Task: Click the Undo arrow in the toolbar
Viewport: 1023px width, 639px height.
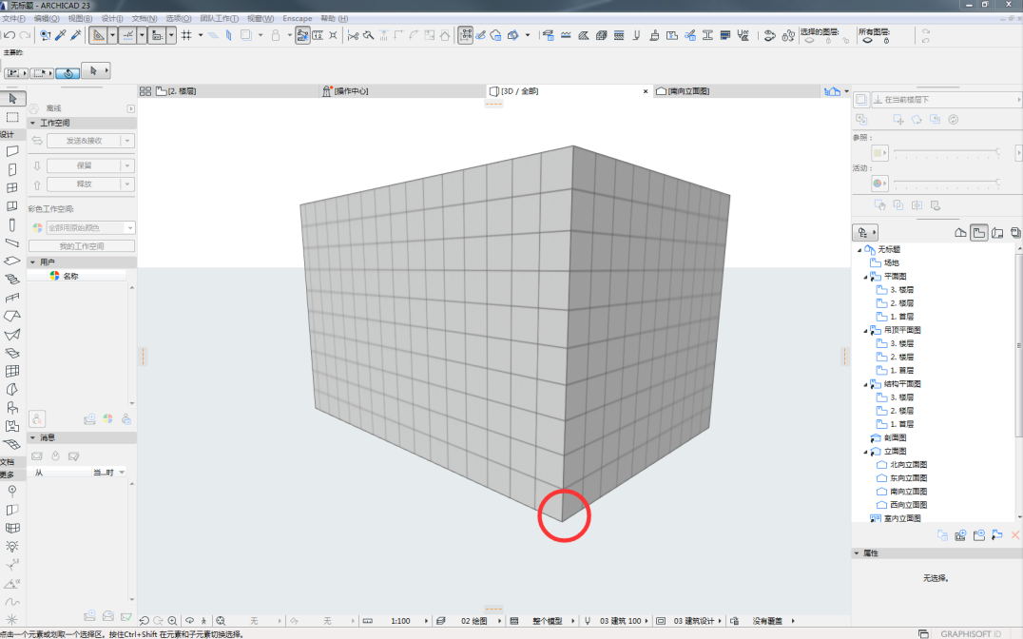Action: tap(10, 35)
